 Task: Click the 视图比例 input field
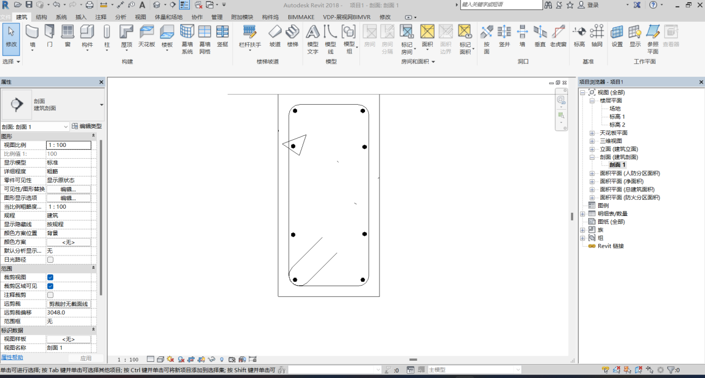[x=68, y=145]
